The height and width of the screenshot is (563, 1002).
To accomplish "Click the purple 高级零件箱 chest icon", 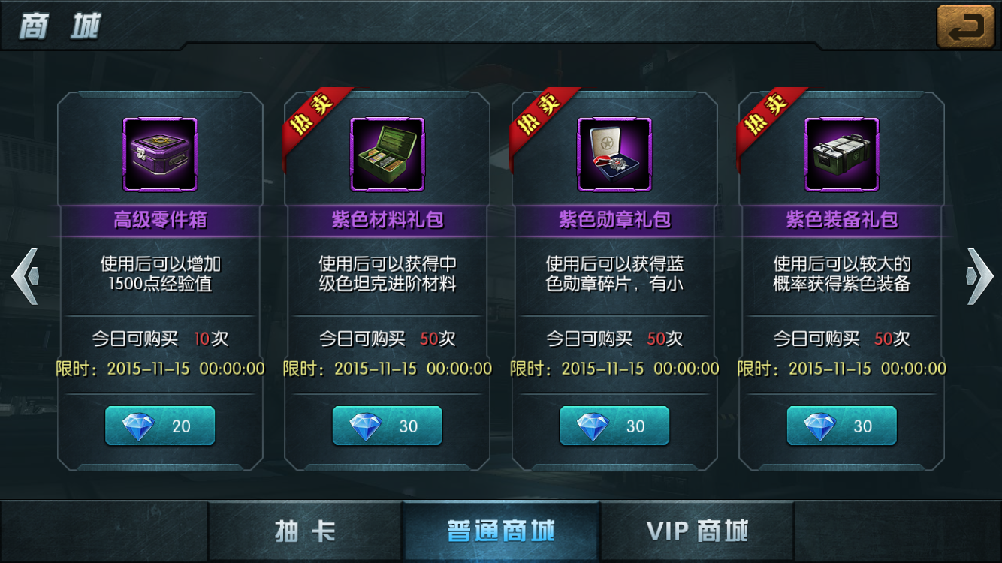I will pos(160,155).
